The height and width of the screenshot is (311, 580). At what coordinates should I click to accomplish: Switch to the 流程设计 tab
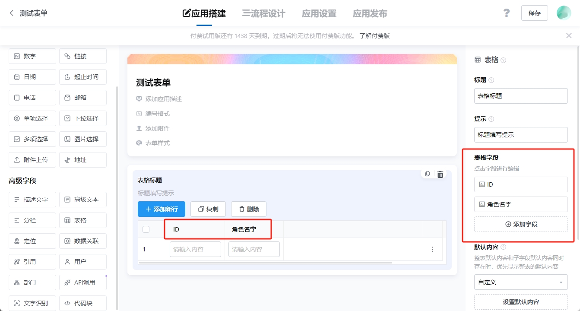(x=264, y=13)
